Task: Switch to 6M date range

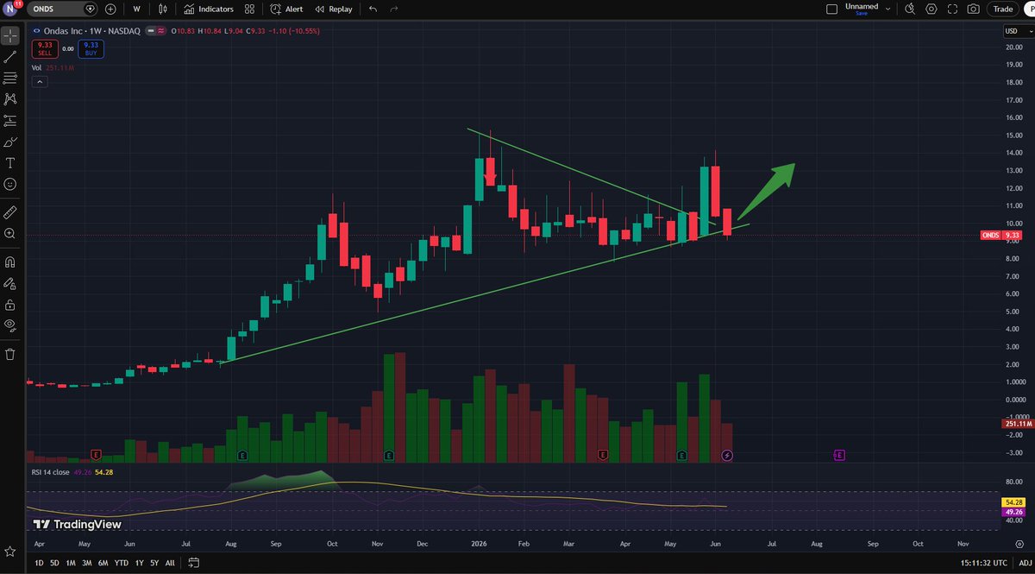Action: (x=103, y=563)
